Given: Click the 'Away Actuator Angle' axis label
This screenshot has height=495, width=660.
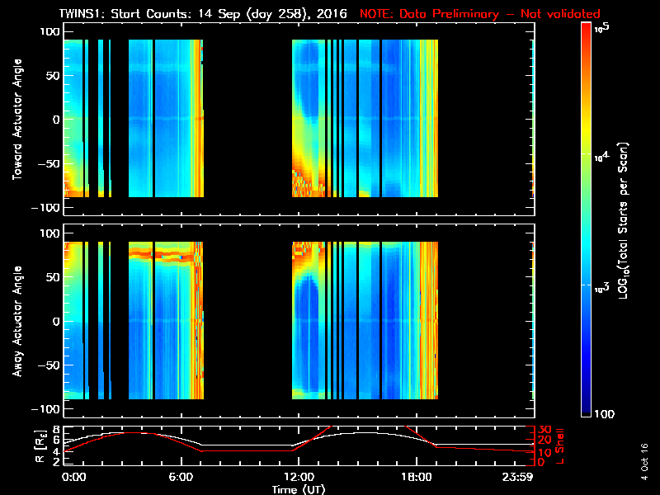Looking at the screenshot, I should click(x=15, y=322).
